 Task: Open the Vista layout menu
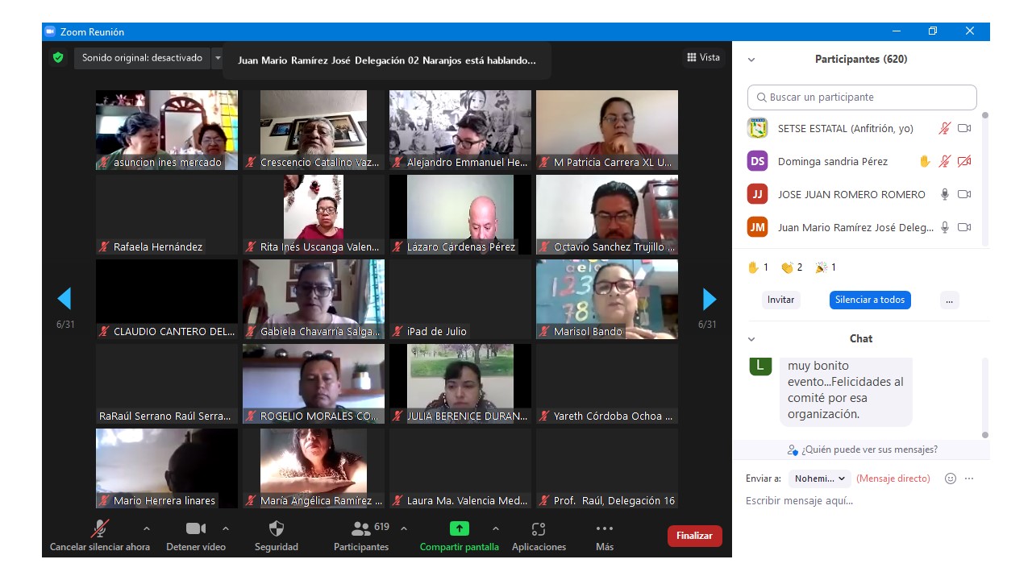(x=703, y=57)
